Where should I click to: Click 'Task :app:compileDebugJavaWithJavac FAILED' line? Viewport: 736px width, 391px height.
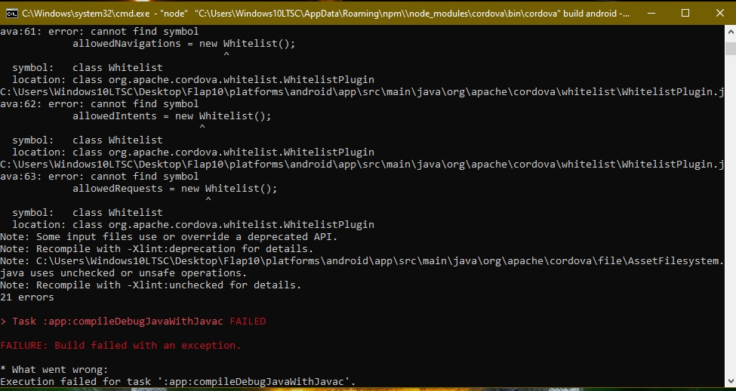(x=134, y=322)
